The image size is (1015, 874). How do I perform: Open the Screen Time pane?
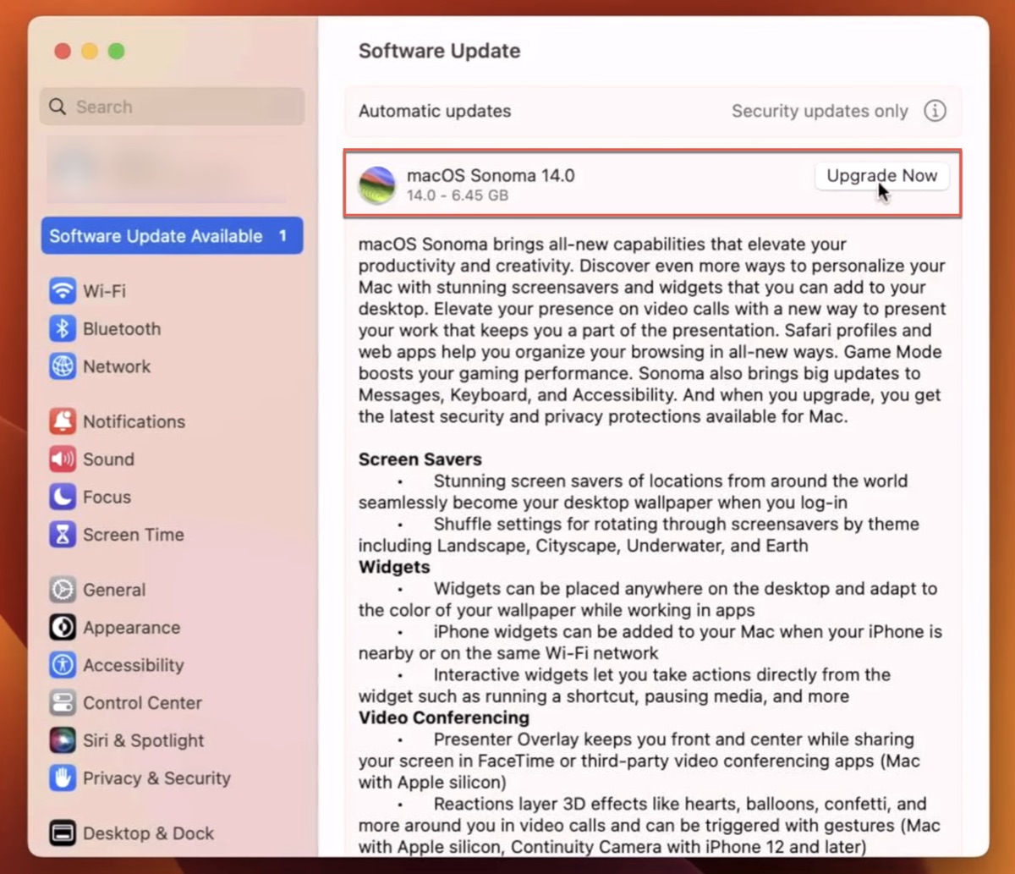[172, 535]
